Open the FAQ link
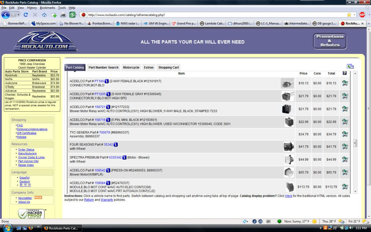The height and width of the screenshot is (232, 371). click(x=20, y=125)
